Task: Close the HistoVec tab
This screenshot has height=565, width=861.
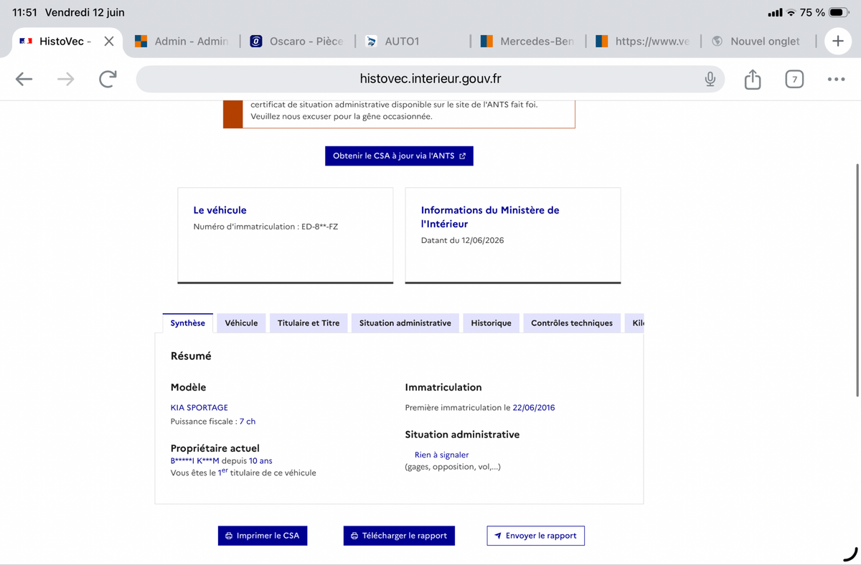Action: click(109, 41)
